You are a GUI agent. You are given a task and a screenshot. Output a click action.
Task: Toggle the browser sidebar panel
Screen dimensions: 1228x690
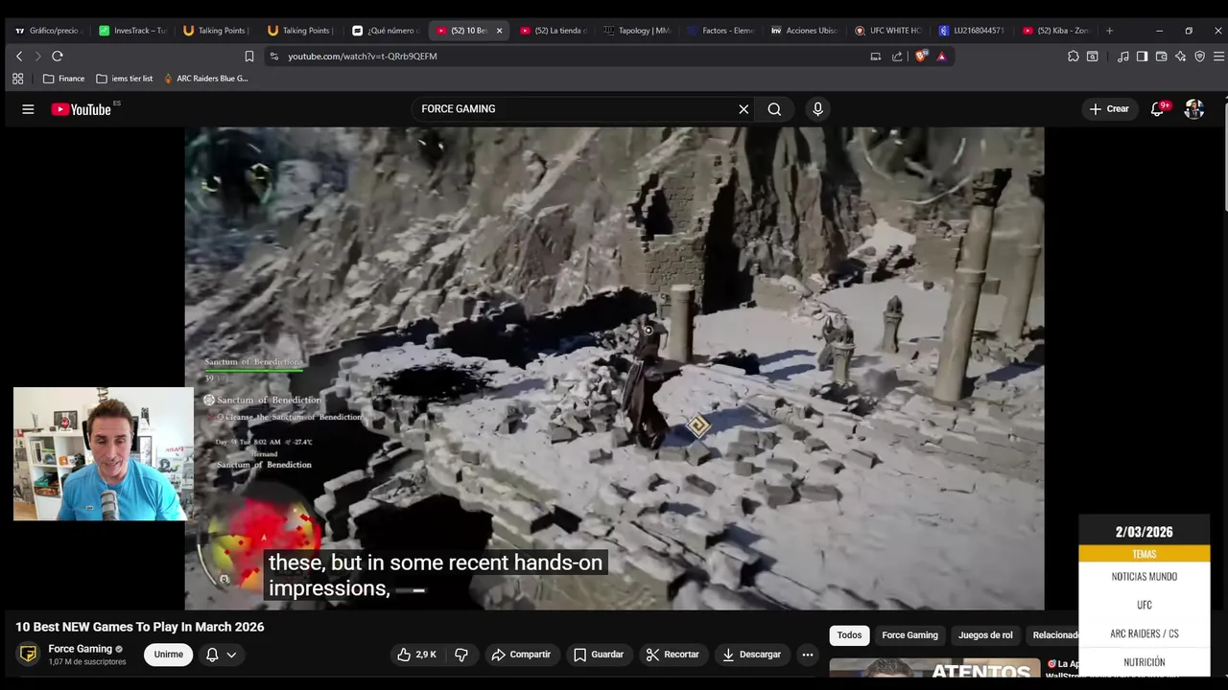(x=1142, y=57)
